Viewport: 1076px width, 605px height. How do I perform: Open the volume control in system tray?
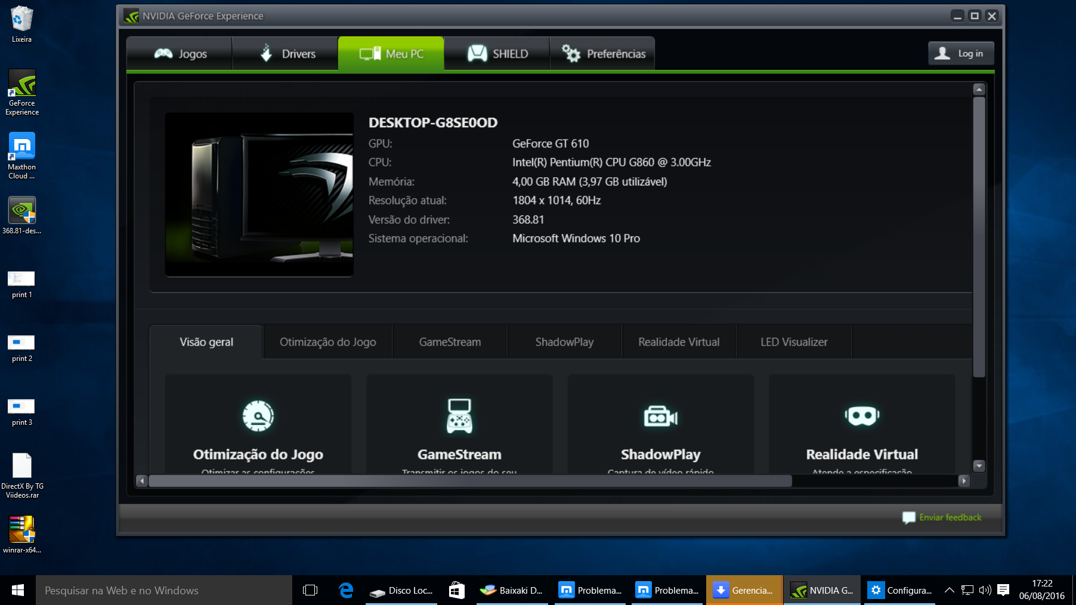[x=985, y=590]
